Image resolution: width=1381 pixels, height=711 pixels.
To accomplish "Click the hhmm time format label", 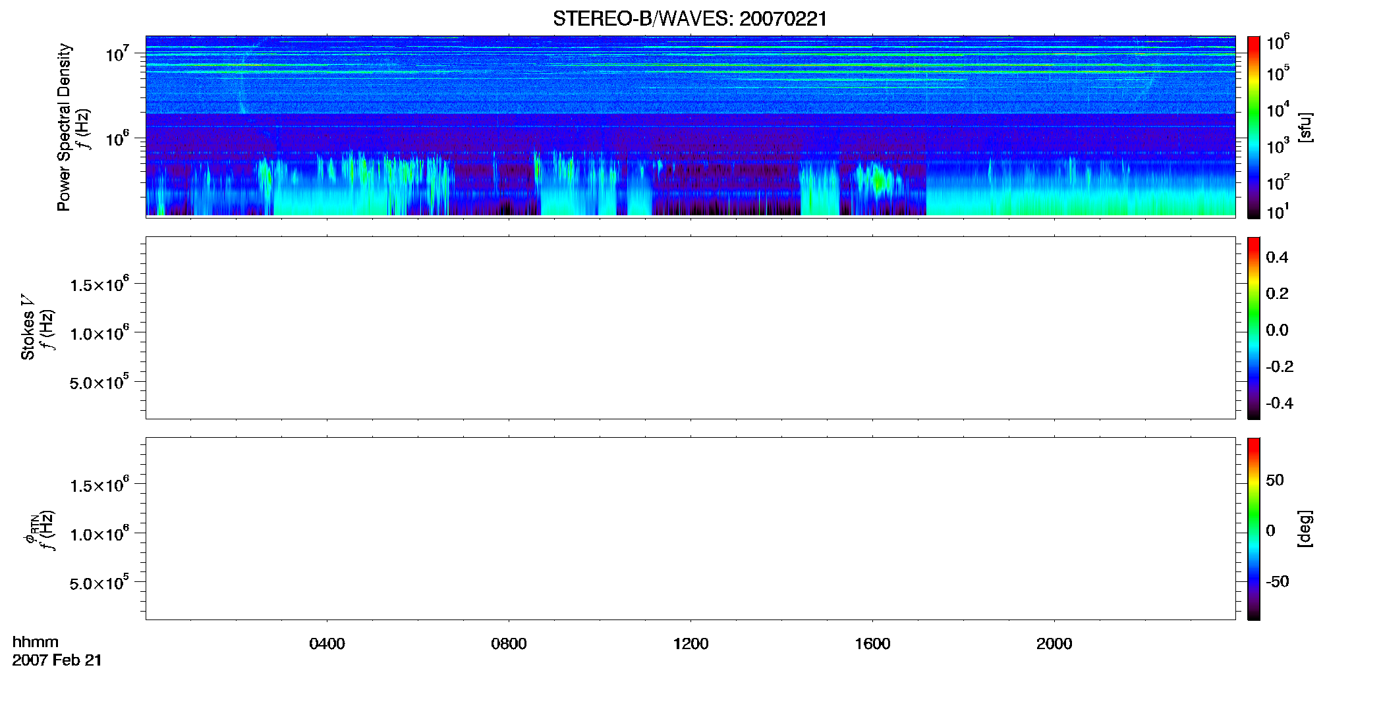I will pos(36,642).
